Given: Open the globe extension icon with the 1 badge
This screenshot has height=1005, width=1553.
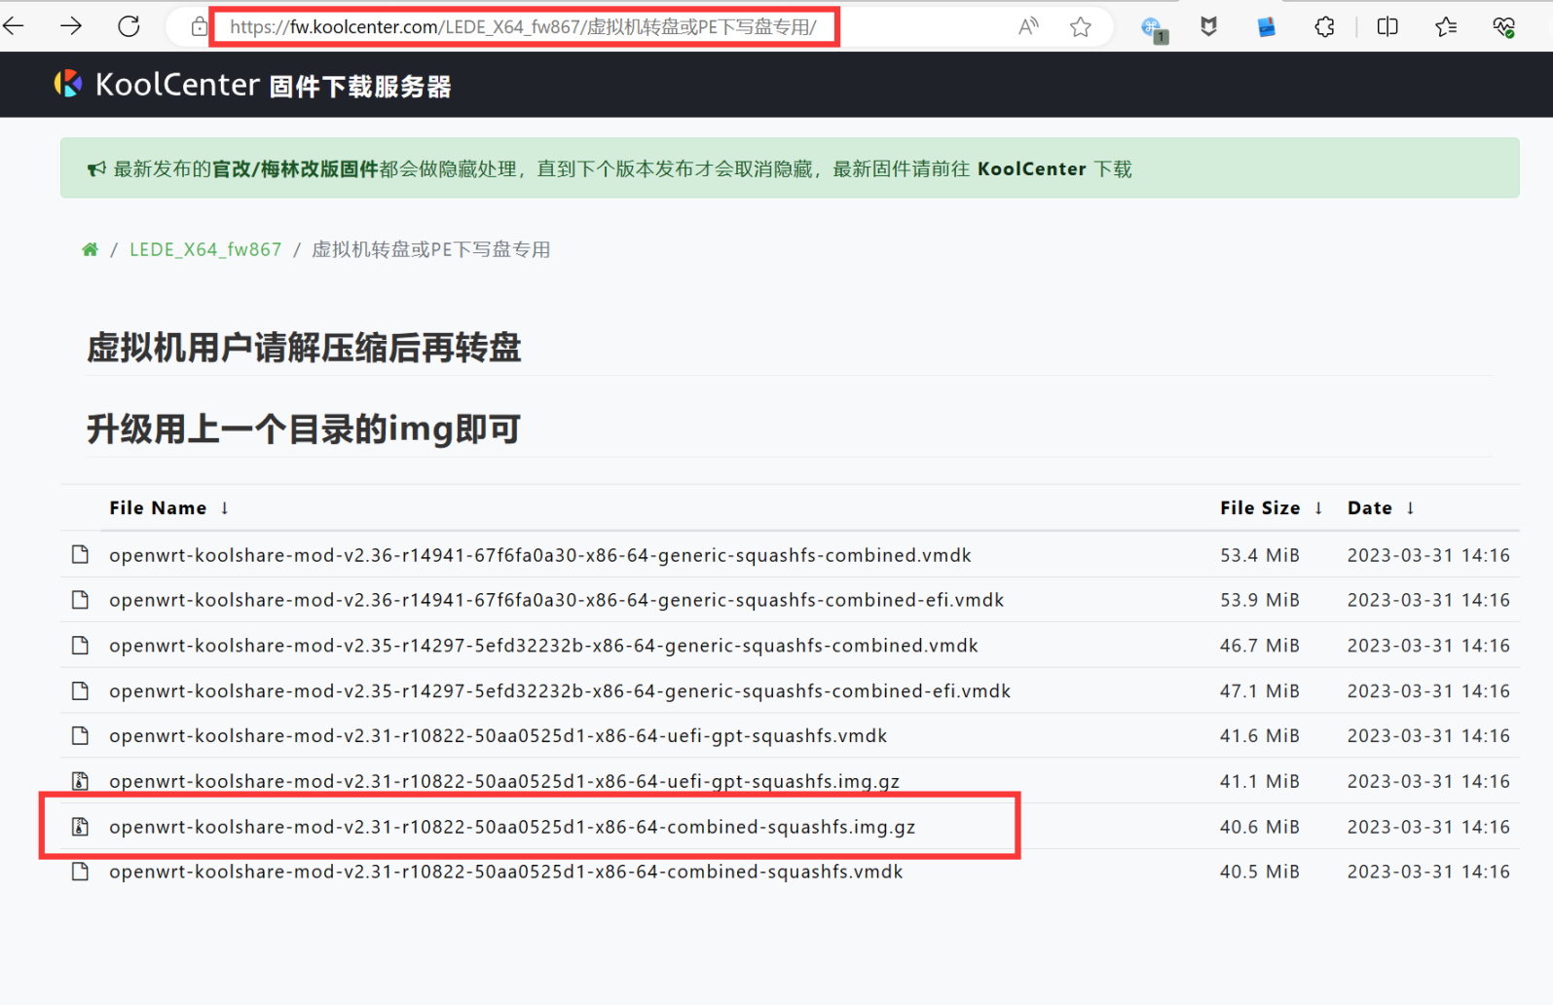Looking at the screenshot, I should click(x=1154, y=29).
